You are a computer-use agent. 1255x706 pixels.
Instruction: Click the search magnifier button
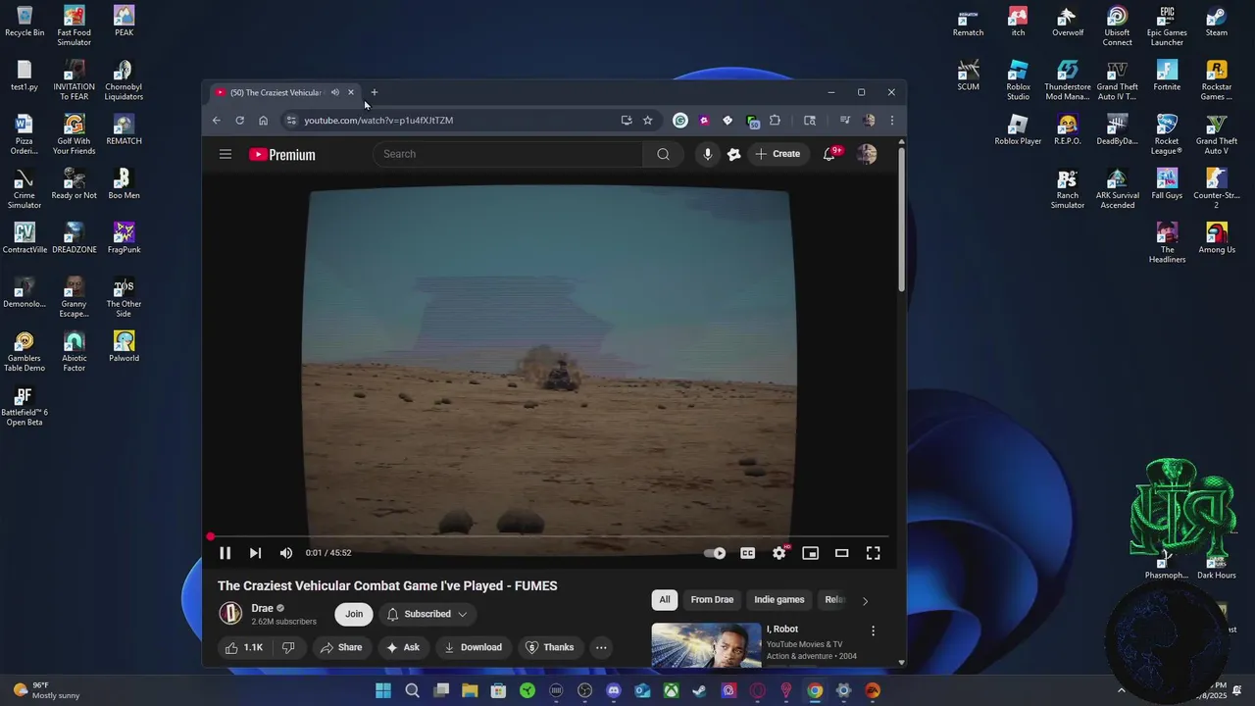pos(664,154)
